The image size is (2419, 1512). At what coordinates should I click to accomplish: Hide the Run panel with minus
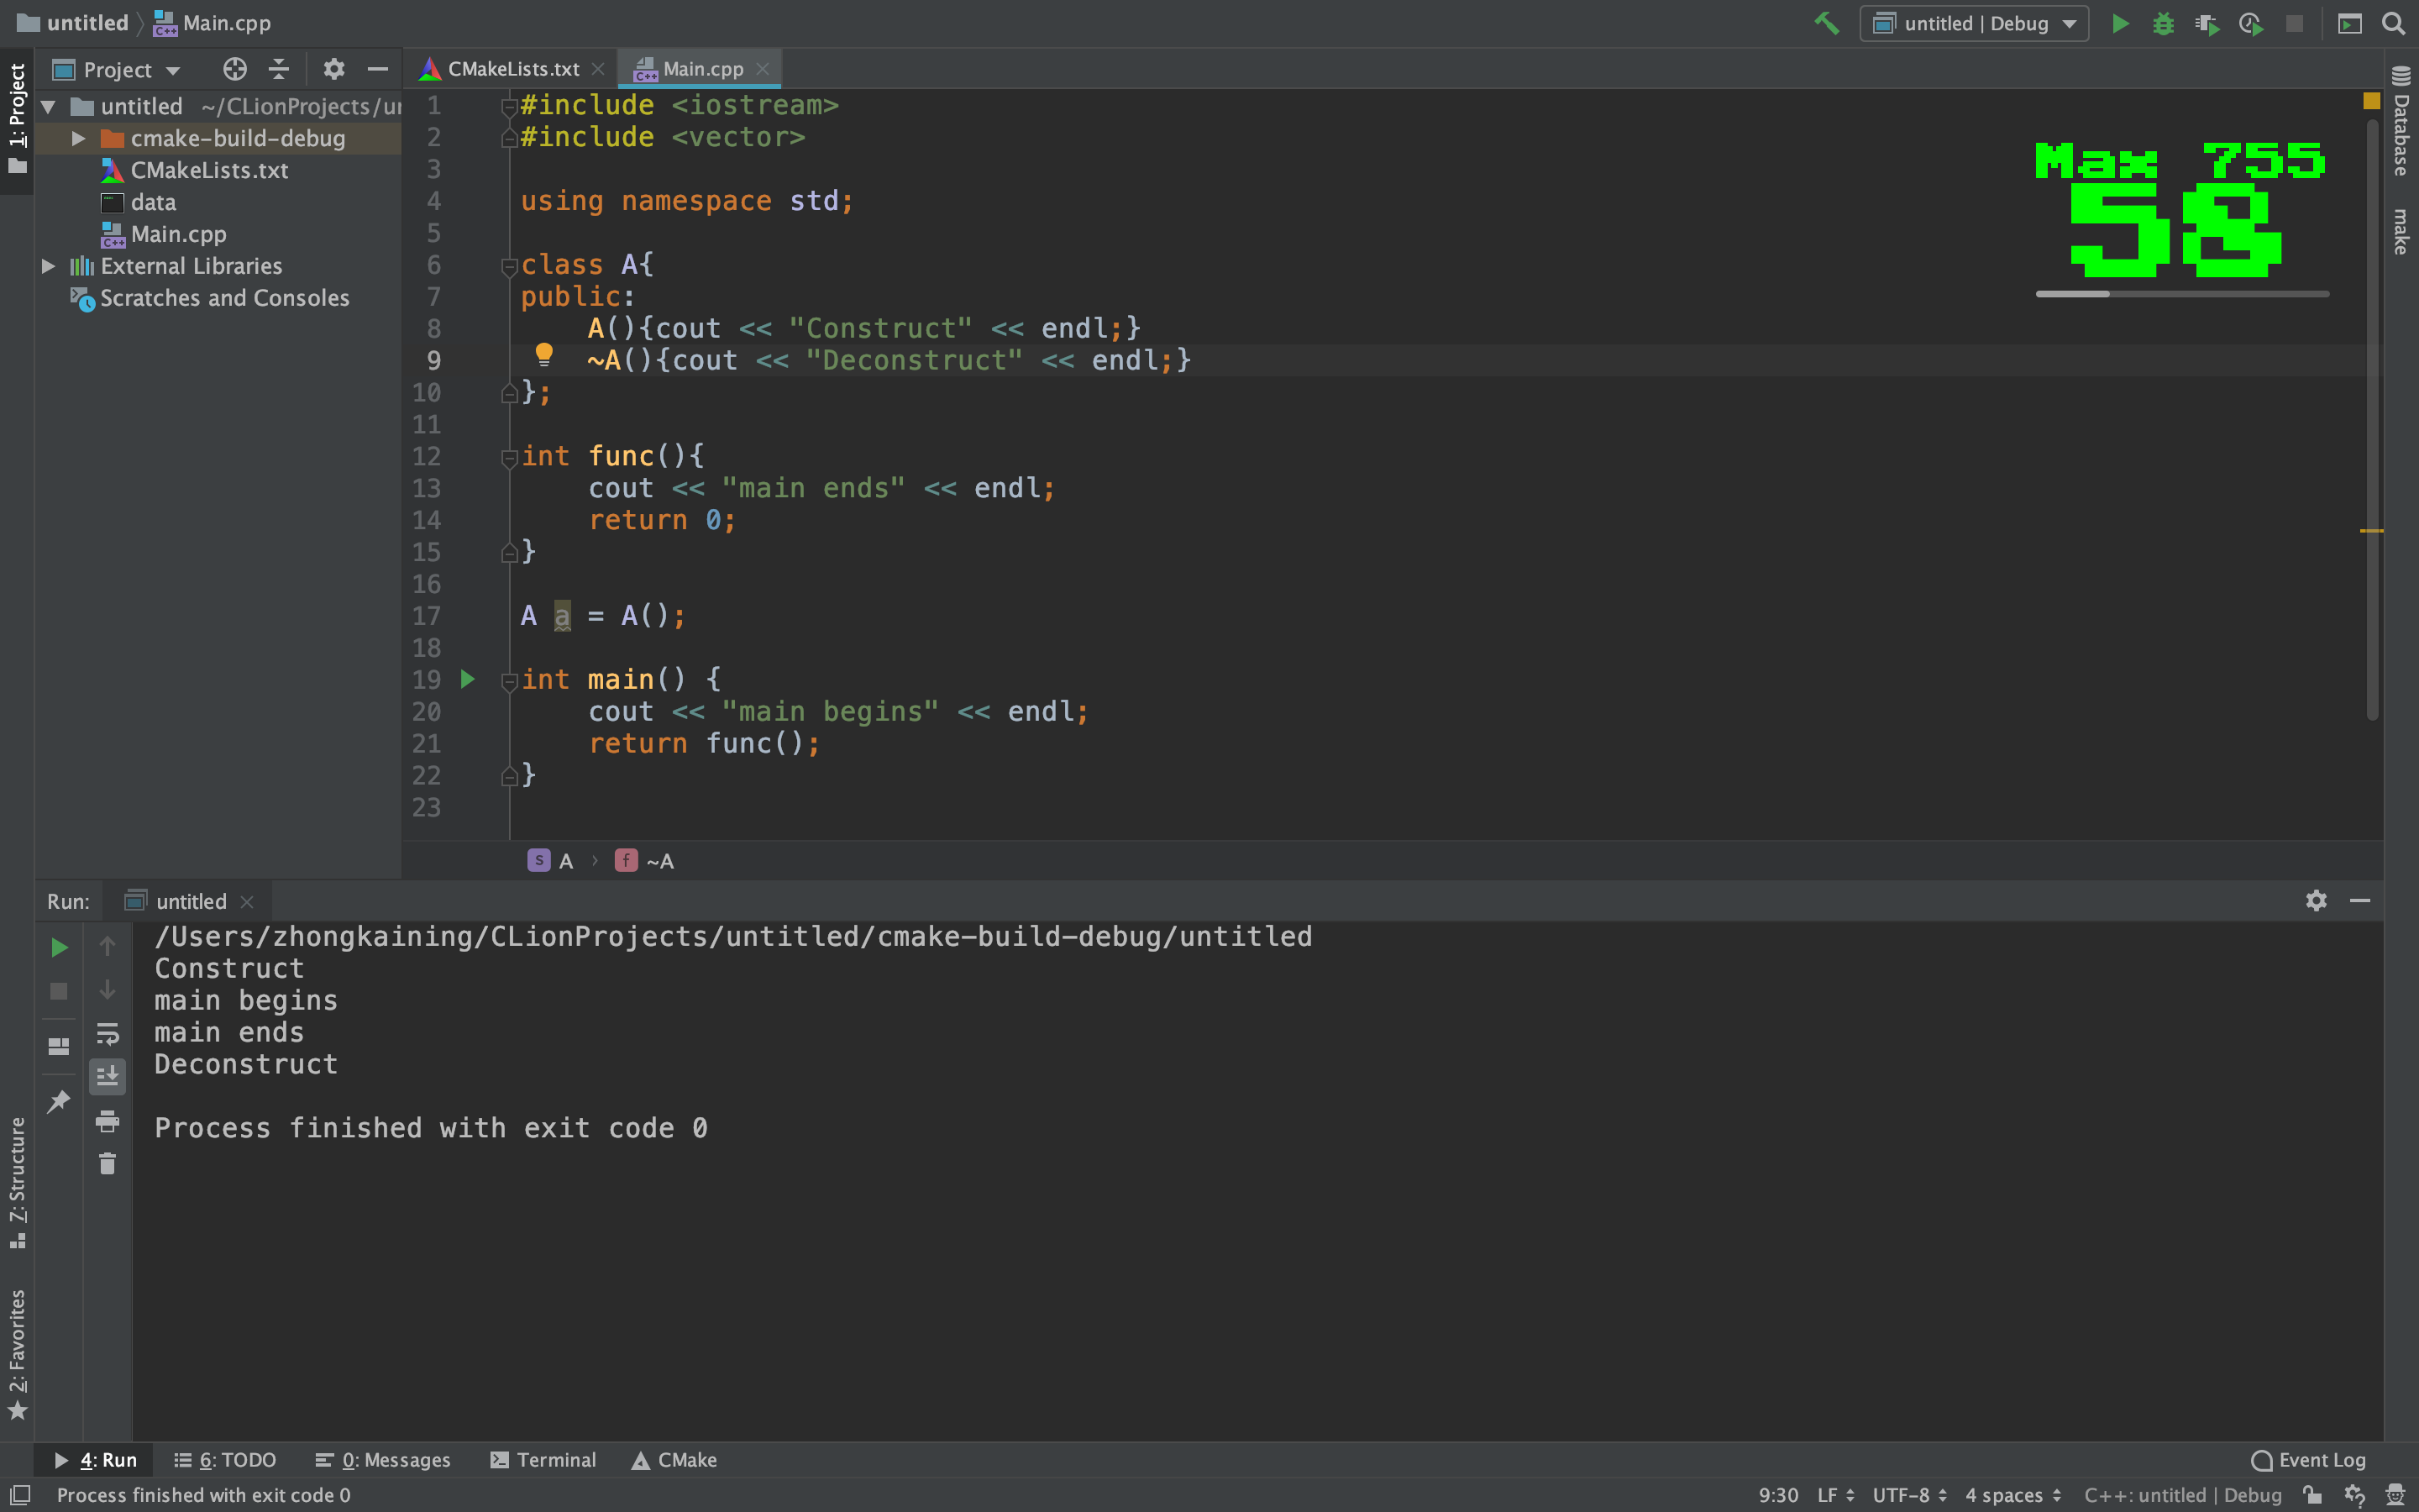click(2360, 900)
